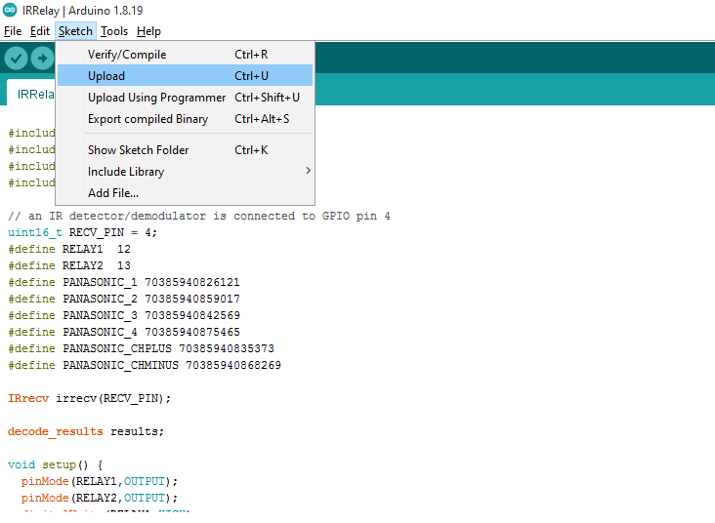Open the File menu
The width and height of the screenshot is (715, 523).
pyautogui.click(x=13, y=31)
